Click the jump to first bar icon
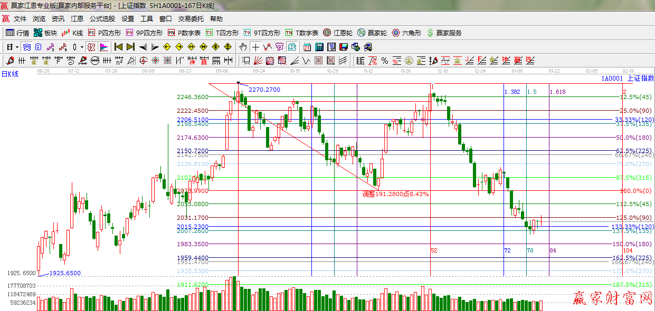Image resolution: width=655 pixels, height=311 pixels. [118, 46]
